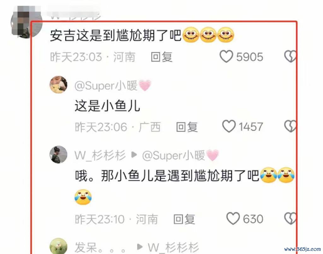Open Super小暖's profile avatar

(58, 85)
